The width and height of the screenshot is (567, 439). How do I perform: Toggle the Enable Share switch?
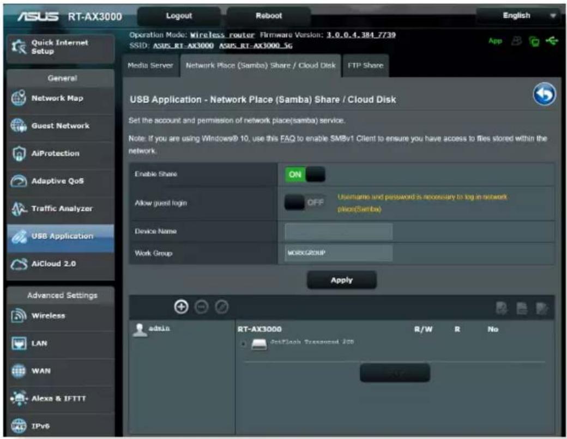click(x=305, y=174)
